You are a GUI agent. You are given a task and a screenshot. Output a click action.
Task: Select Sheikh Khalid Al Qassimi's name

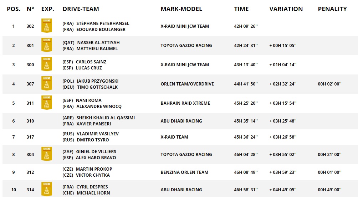(x=105, y=118)
